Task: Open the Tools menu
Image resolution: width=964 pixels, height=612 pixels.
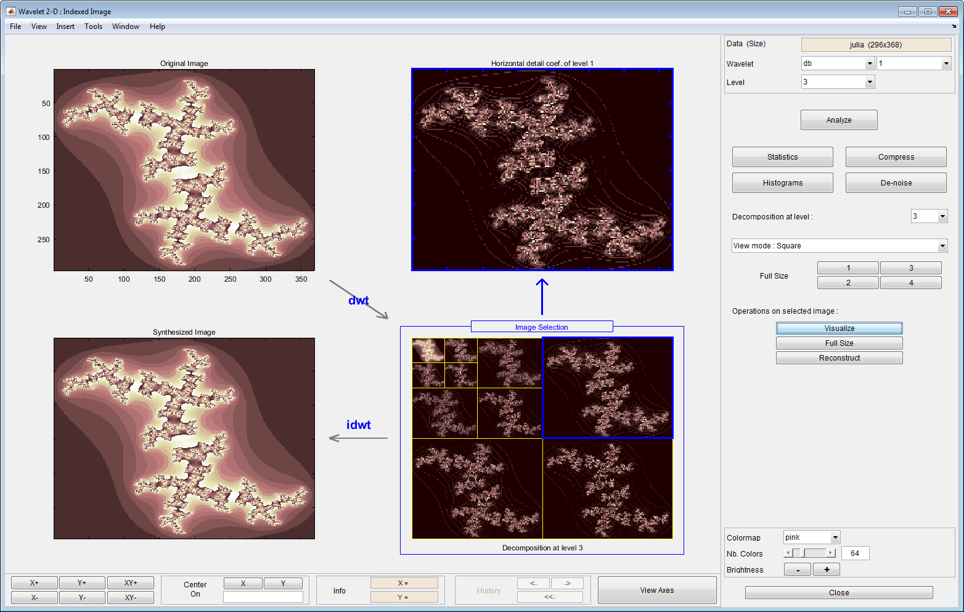Action: click(x=93, y=27)
